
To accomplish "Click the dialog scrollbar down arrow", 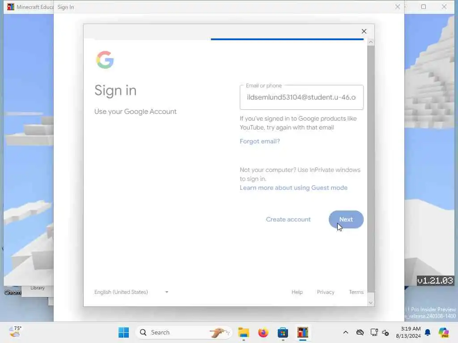I will pyautogui.click(x=371, y=302).
